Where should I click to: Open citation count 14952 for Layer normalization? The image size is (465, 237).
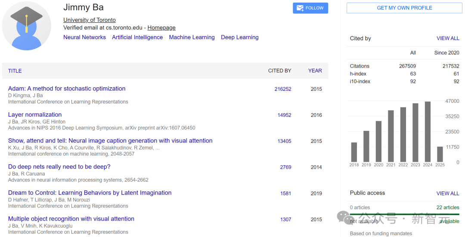pyautogui.click(x=284, y=115)
